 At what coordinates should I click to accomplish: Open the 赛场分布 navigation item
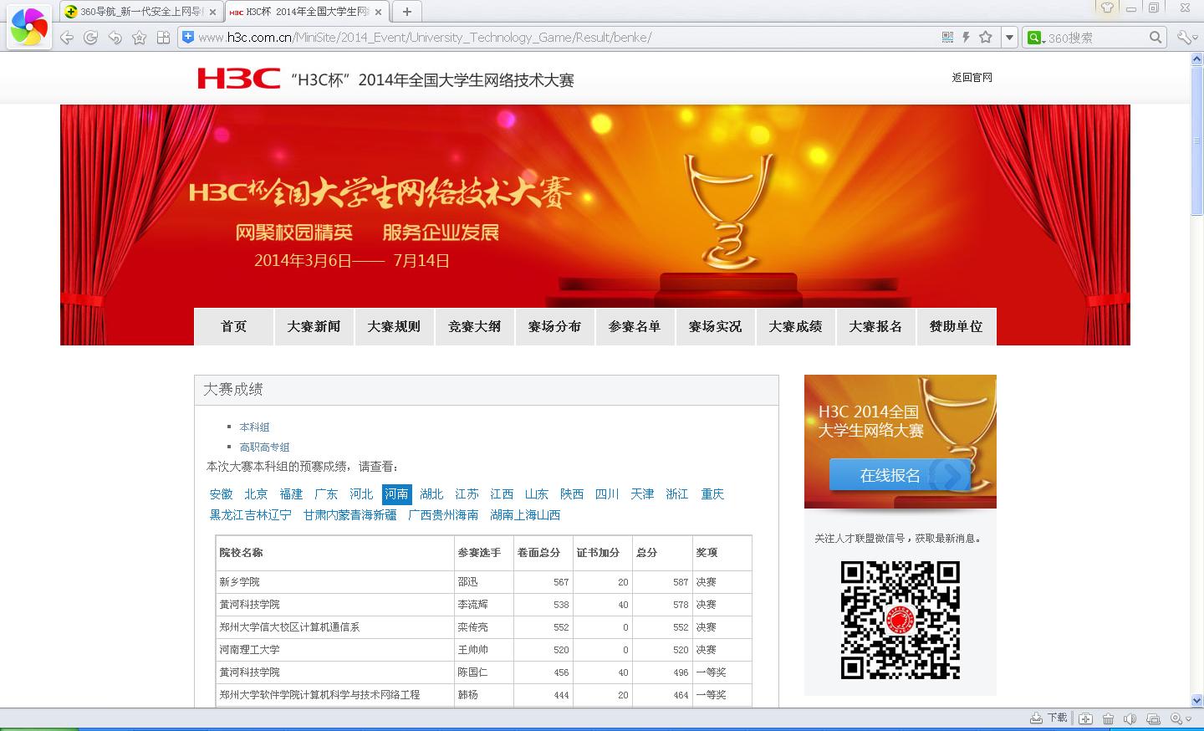[554, 326]
